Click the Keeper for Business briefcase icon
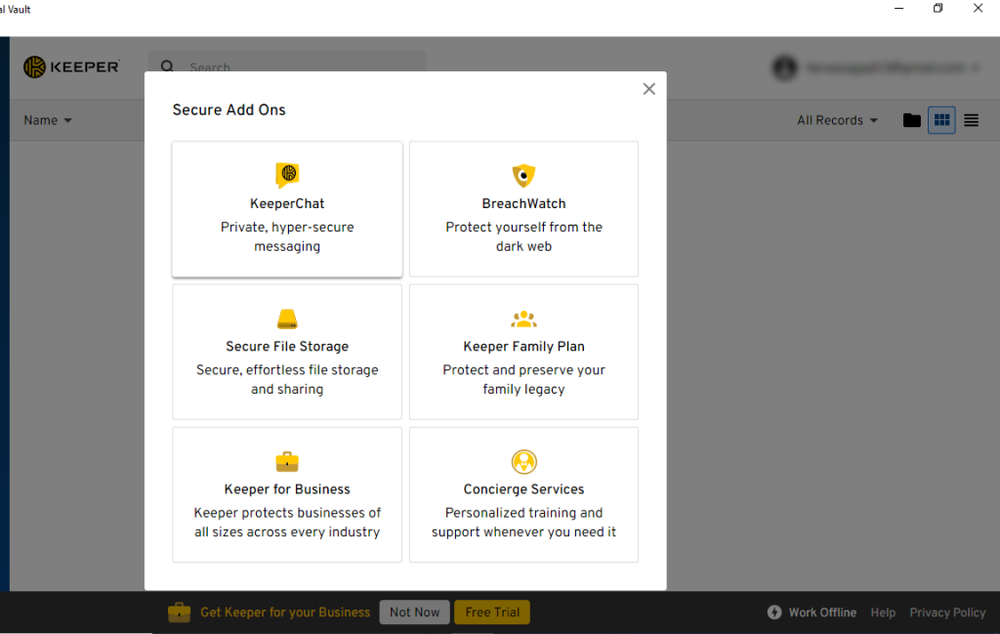The image size is (1000, 634). [x=286, y=460]
